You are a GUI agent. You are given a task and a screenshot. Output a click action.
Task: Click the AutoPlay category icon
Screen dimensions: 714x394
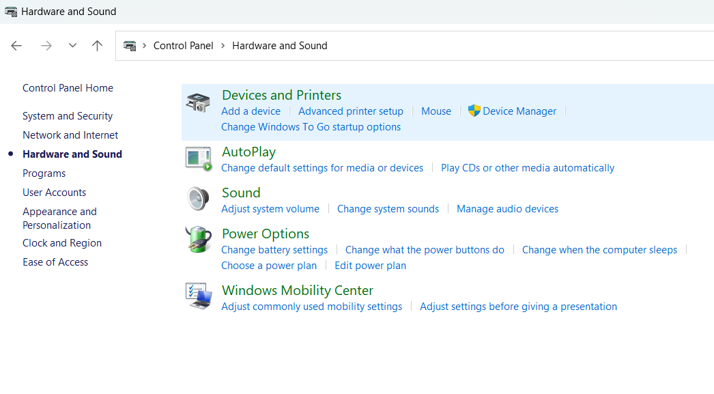coord(198,158)
